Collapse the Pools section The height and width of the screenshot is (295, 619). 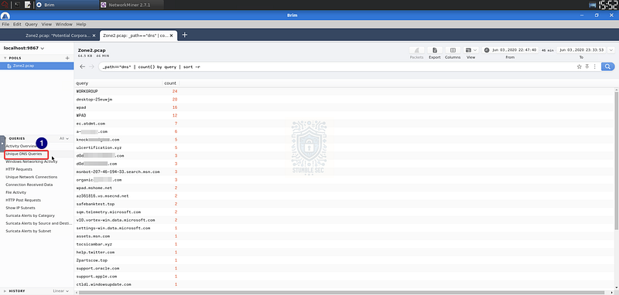(x=5, y=58)
